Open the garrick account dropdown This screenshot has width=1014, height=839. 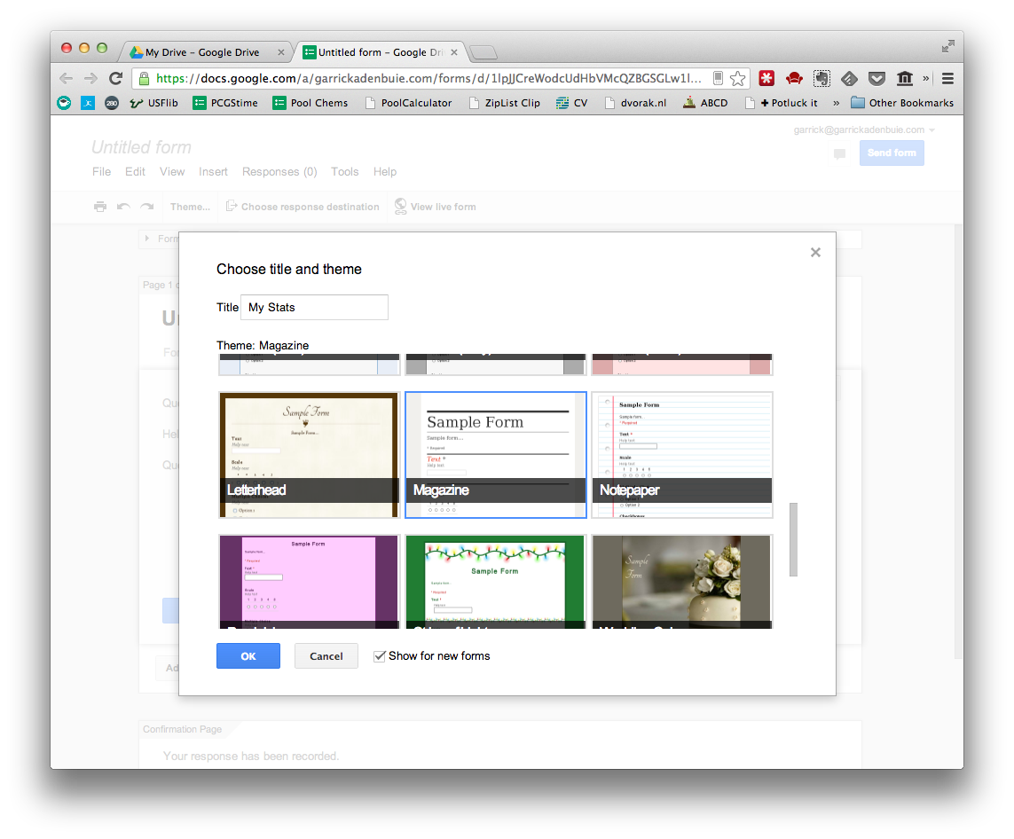coord(865,129)
